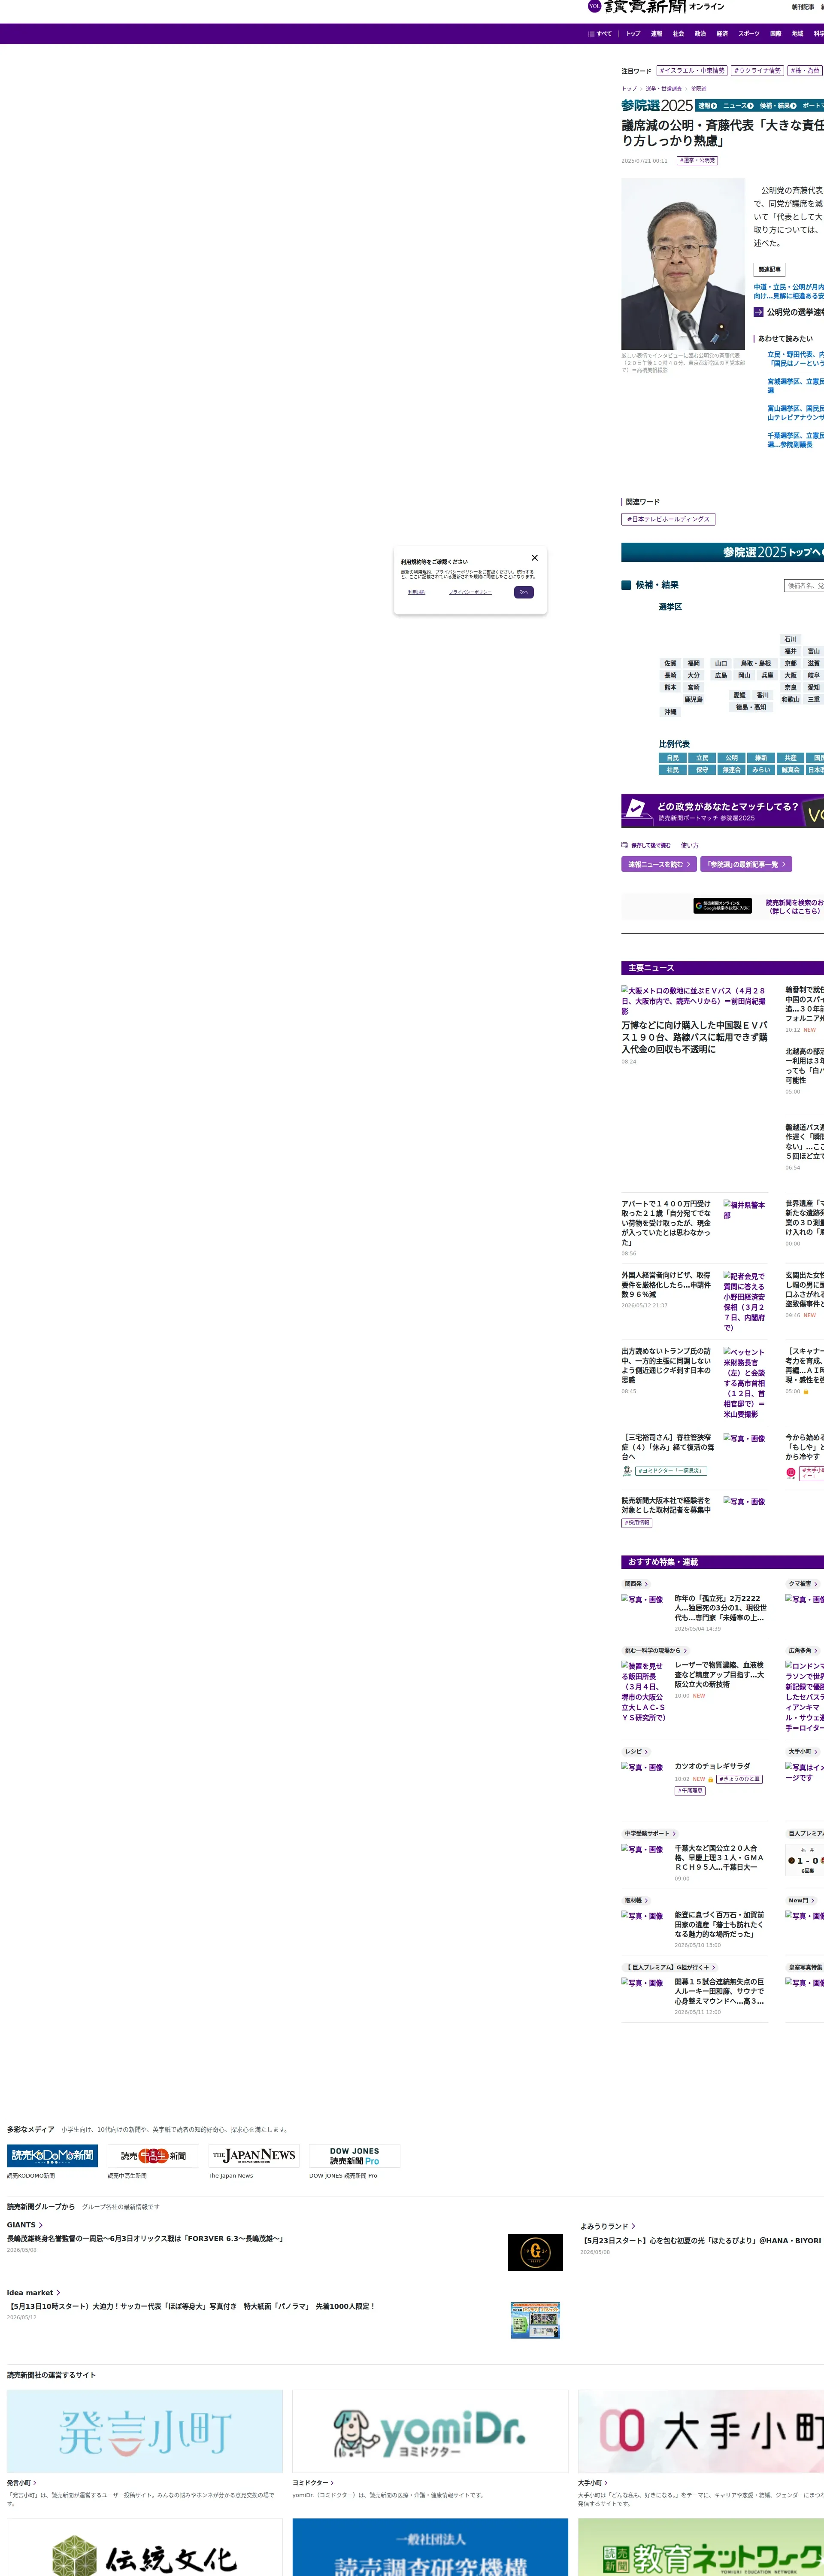The height and width of the screenshot is (2576, 824).
Task: Click the #選挙・公明党 article tag
Action: (697, 161)
